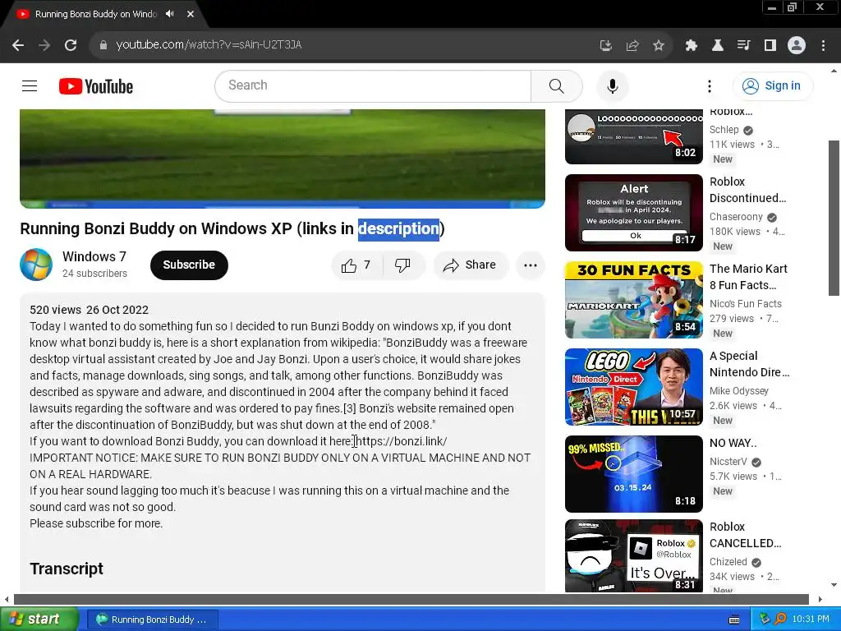Click the horizontal page scrollbar thumb
The image size is (841, 631).
click(x=411, y=599)
